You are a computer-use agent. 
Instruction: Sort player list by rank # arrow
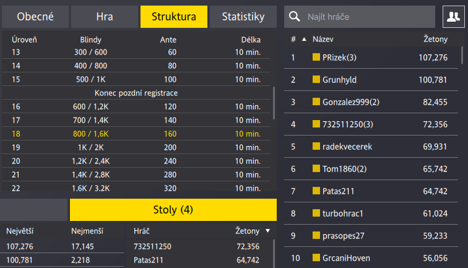303,40
